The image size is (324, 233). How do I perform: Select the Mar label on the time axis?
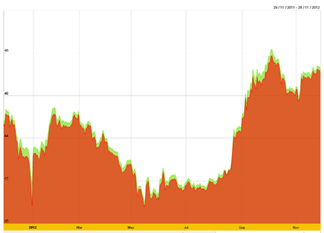tap(79, 227)
